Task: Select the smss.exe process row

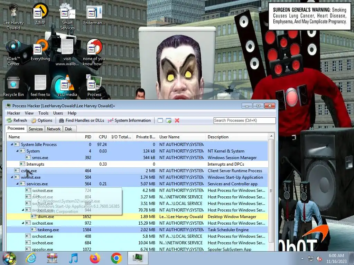Action: (137, 157)
